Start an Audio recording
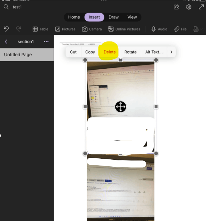Image resolution: width=206 pixels, height=221 pixels. click(159, 29)
